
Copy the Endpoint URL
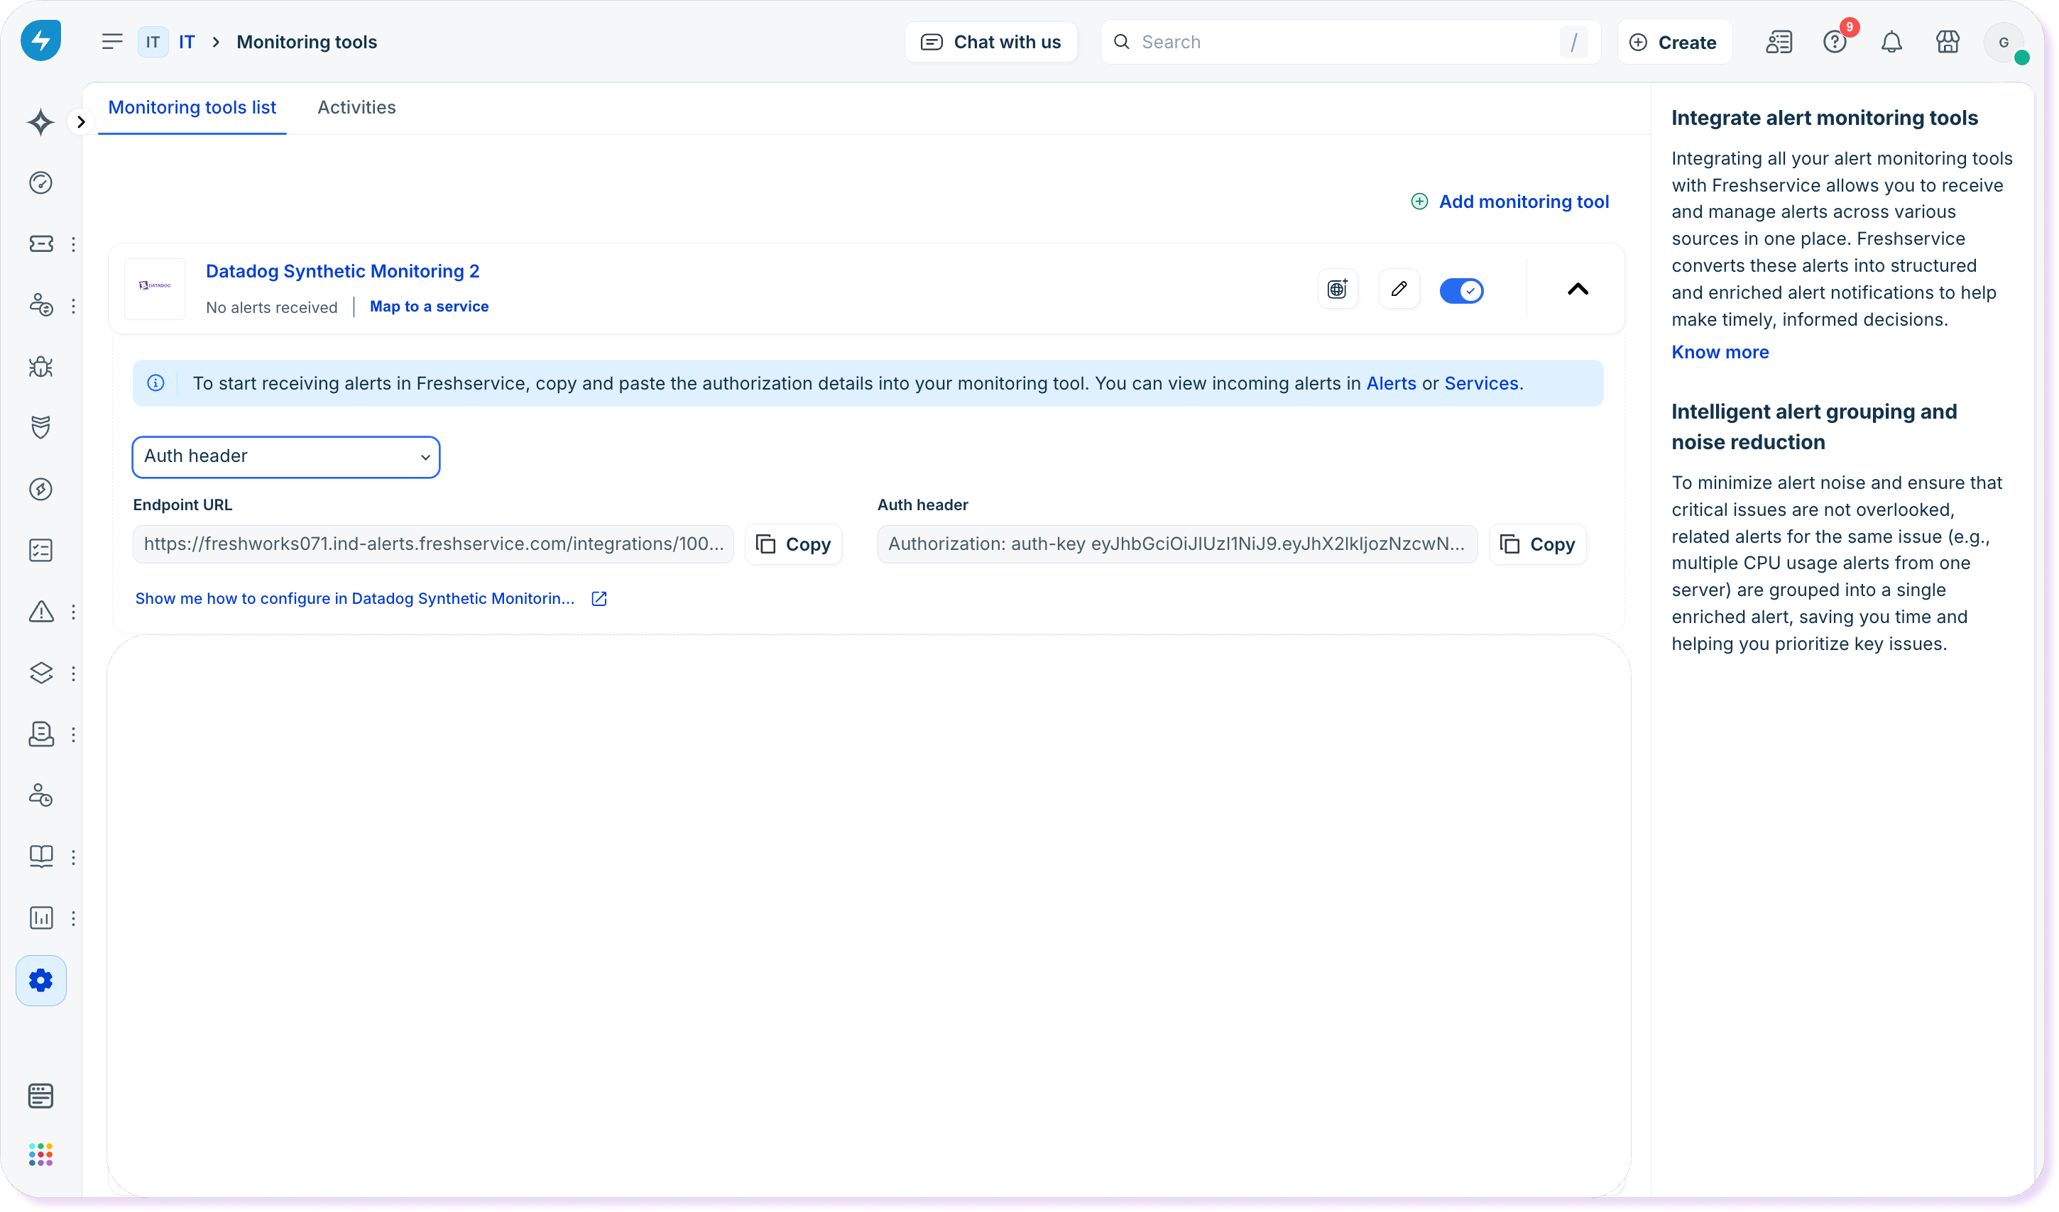point(793,545)
